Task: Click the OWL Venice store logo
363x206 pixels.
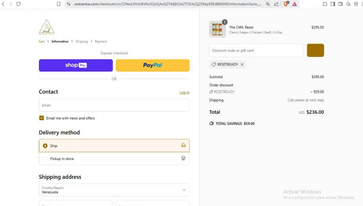Action: coord(47,27)
